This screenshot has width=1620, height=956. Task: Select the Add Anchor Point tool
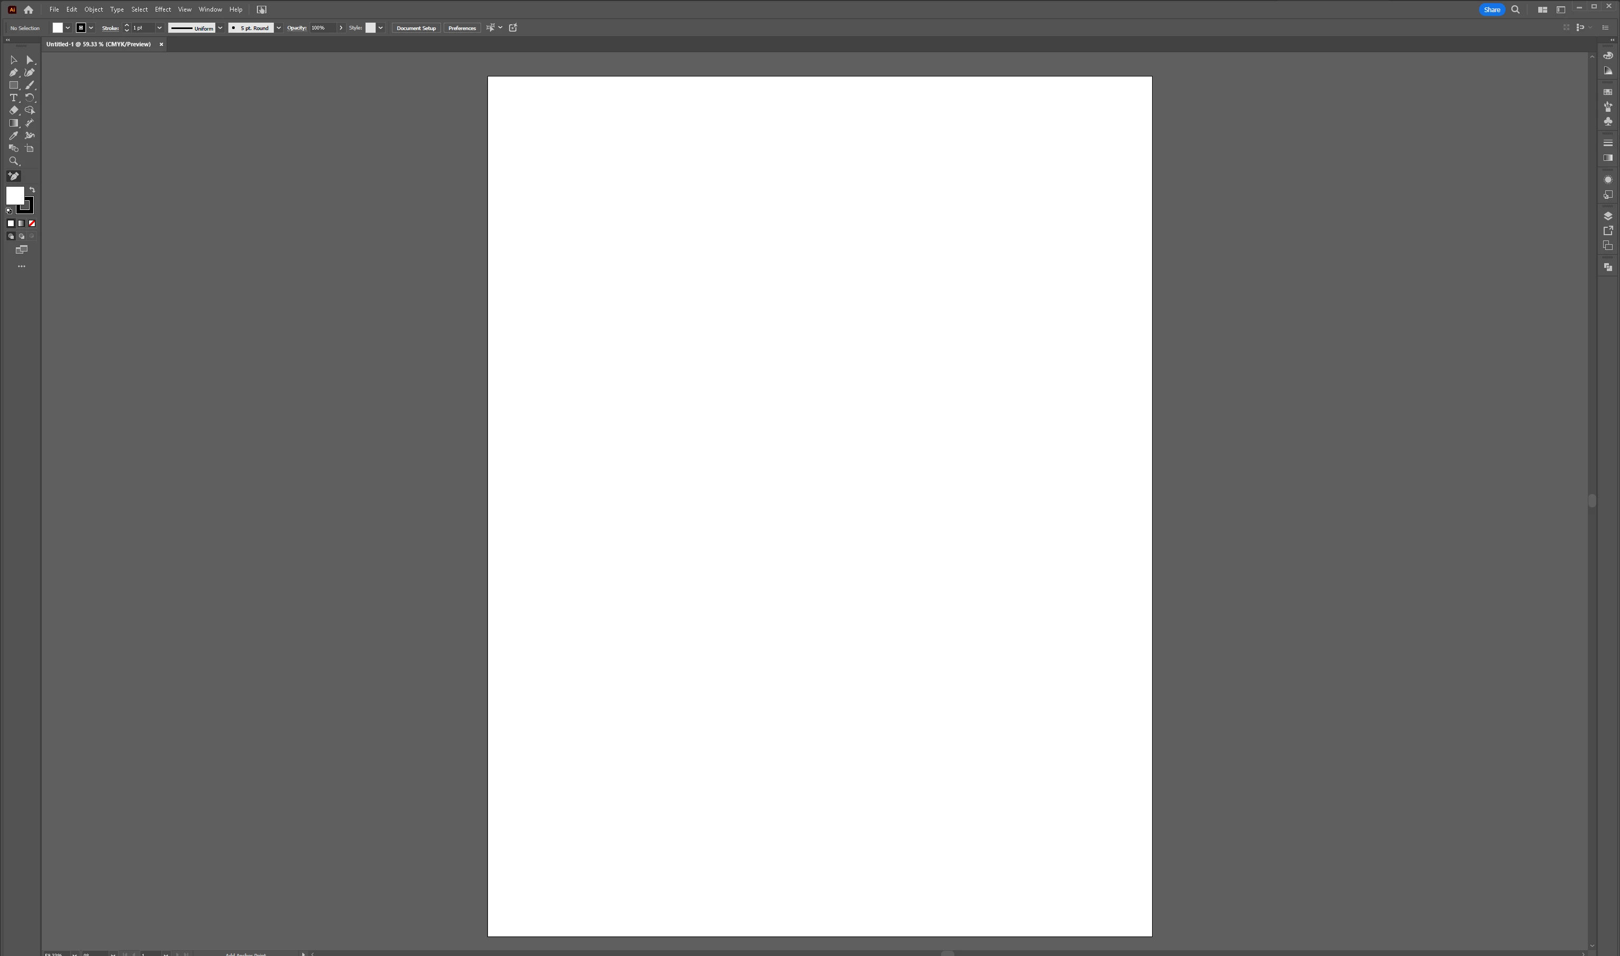pos(14,176)
